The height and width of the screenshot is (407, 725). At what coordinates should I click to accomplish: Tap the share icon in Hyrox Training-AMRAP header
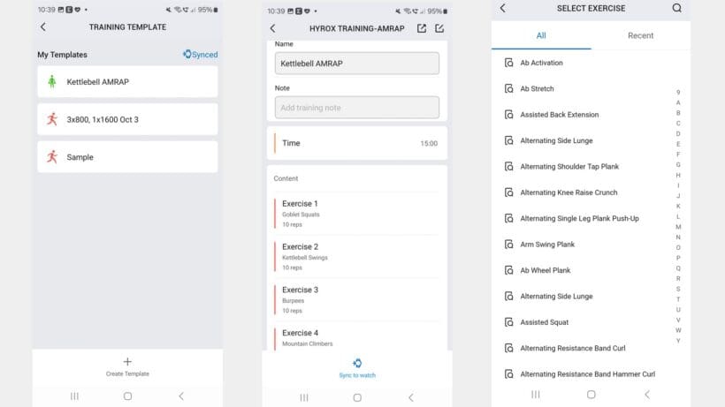[422, 28]
